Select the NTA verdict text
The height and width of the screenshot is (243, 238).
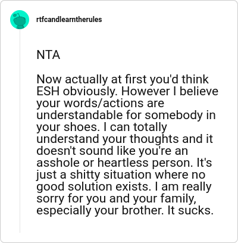tap(48, 55)
